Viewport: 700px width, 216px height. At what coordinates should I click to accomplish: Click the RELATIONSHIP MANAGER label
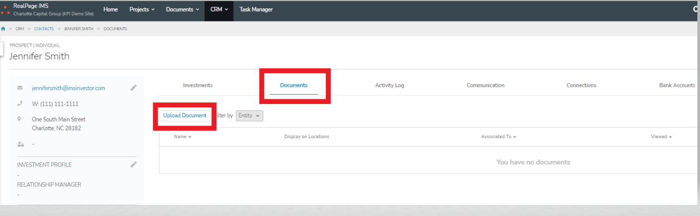pos(49,184)
